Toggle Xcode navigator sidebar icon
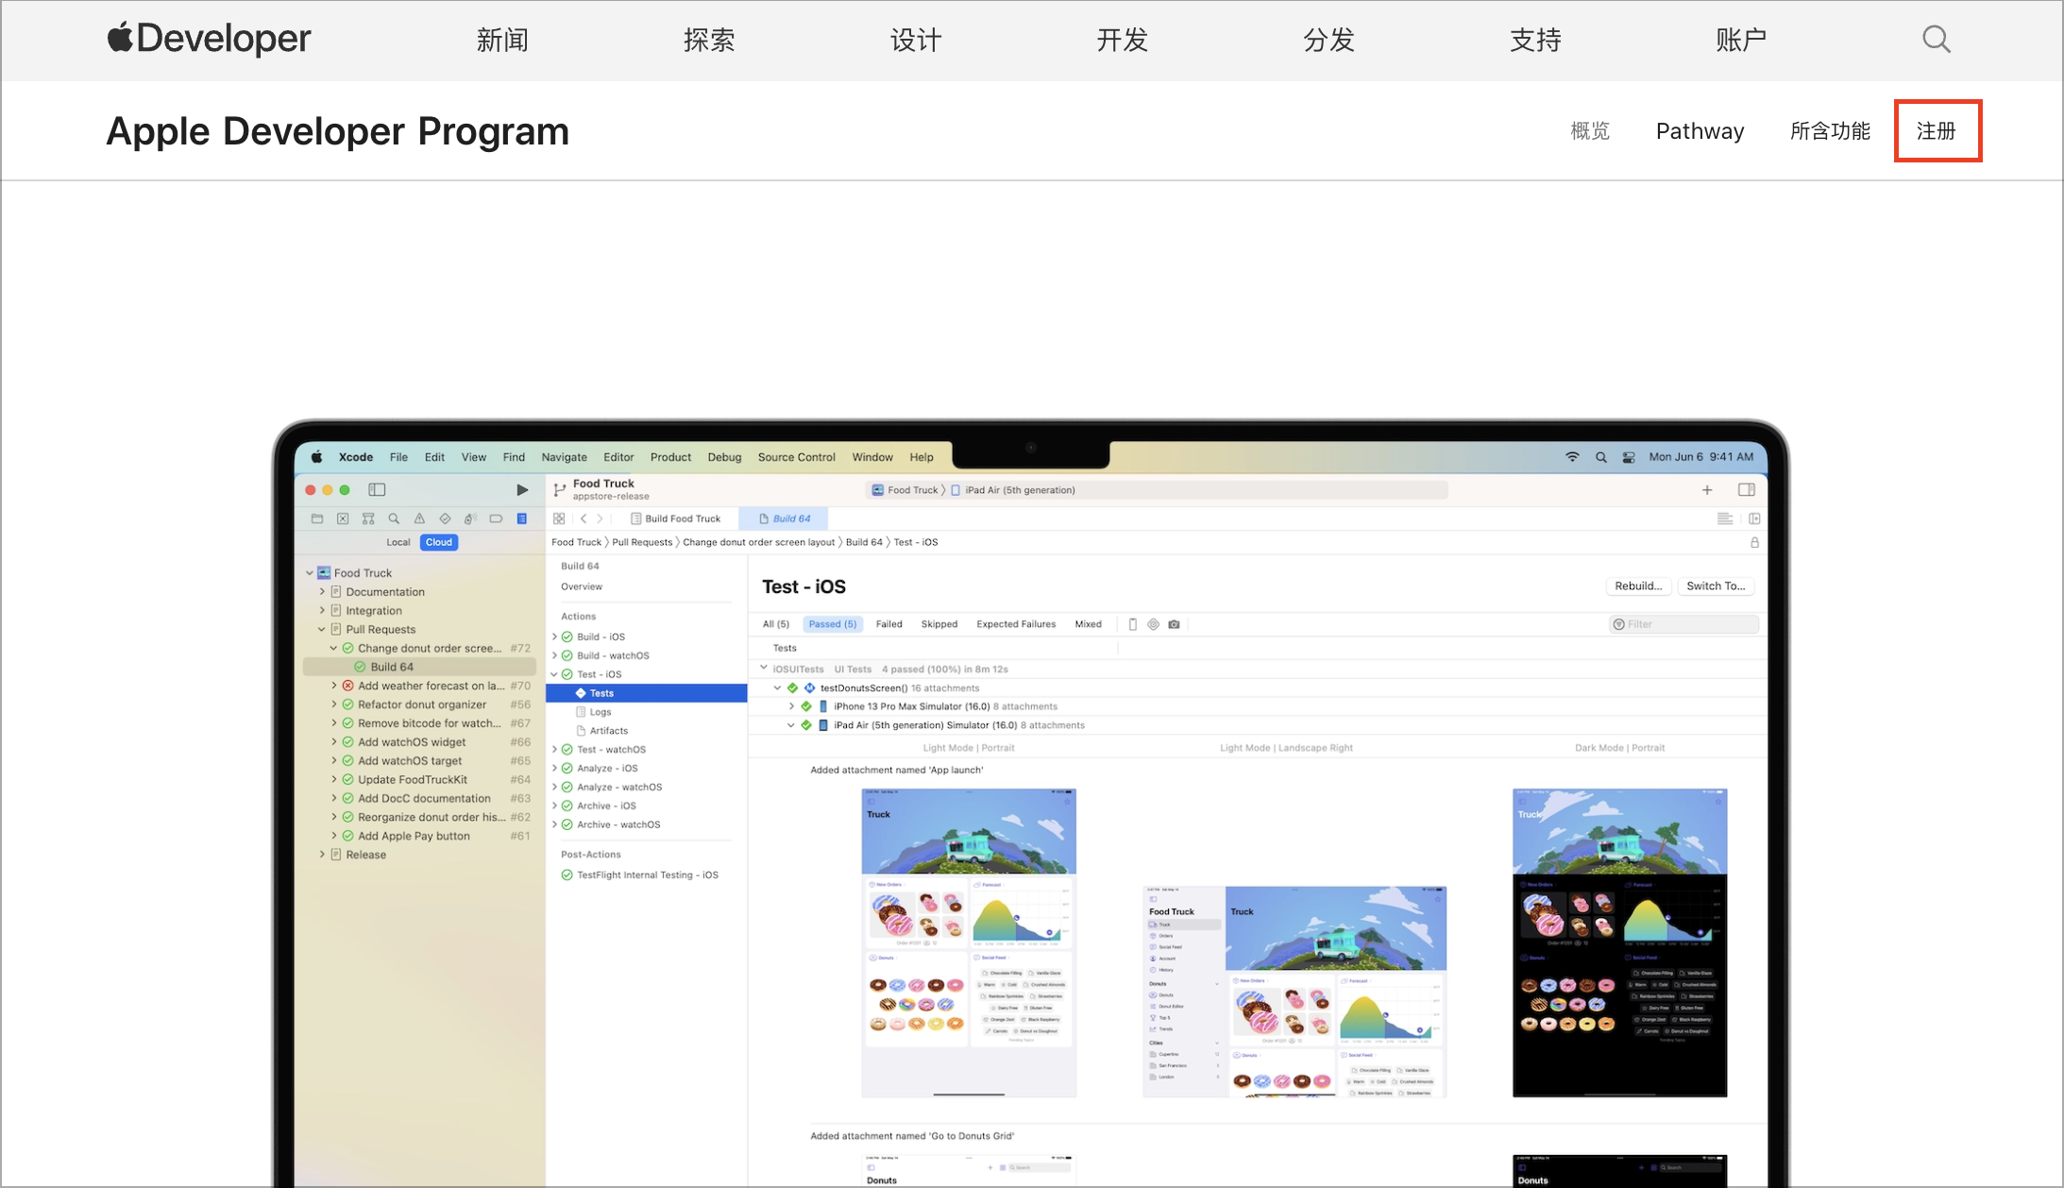Viewport: 2064px width, 1188px height. click(x=377, y=489)
